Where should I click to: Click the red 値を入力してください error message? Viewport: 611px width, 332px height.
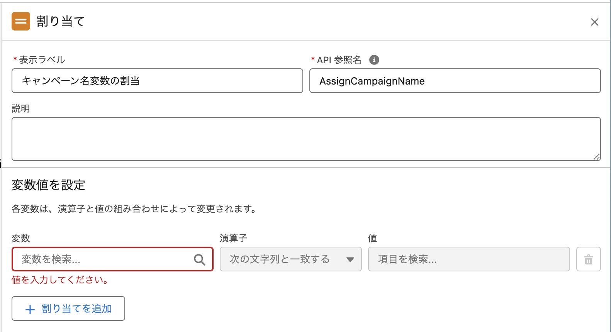click(60, 280)
